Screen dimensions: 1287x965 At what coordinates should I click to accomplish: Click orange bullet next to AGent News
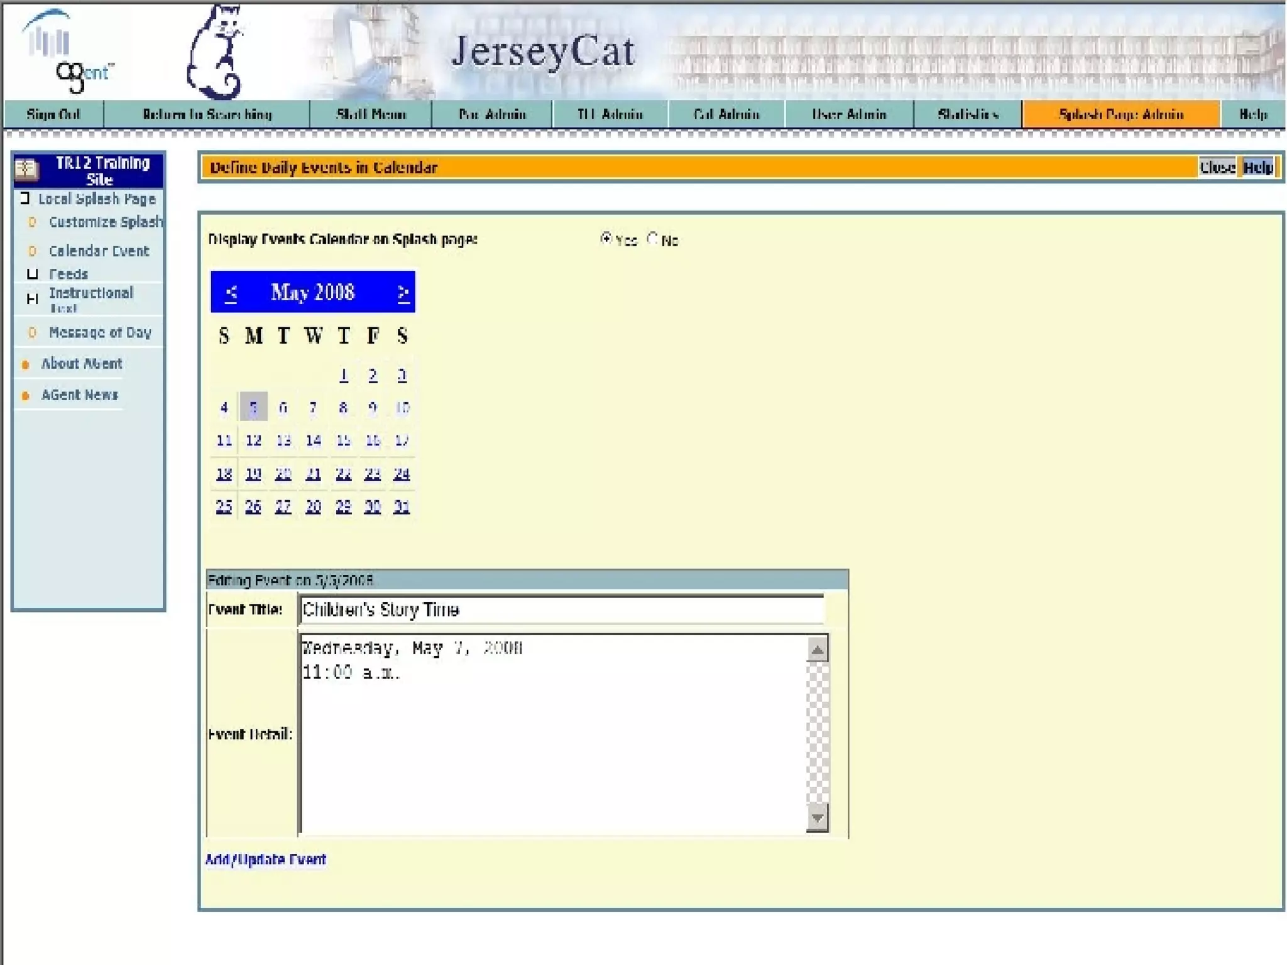26,396
